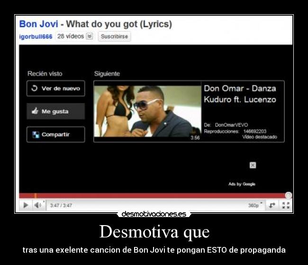The image size is (308, 265).
Task: Click the share icon in Compartir
Action: click(x=36, y=134)
